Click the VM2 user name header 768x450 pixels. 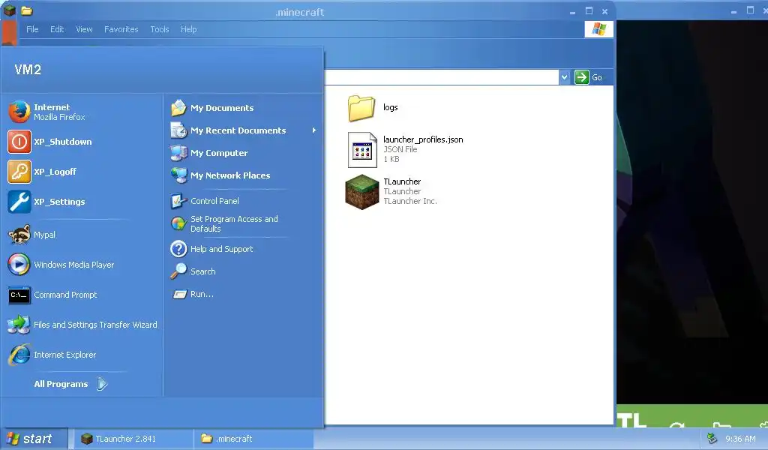pyautogui.click(x=28, y=70)
